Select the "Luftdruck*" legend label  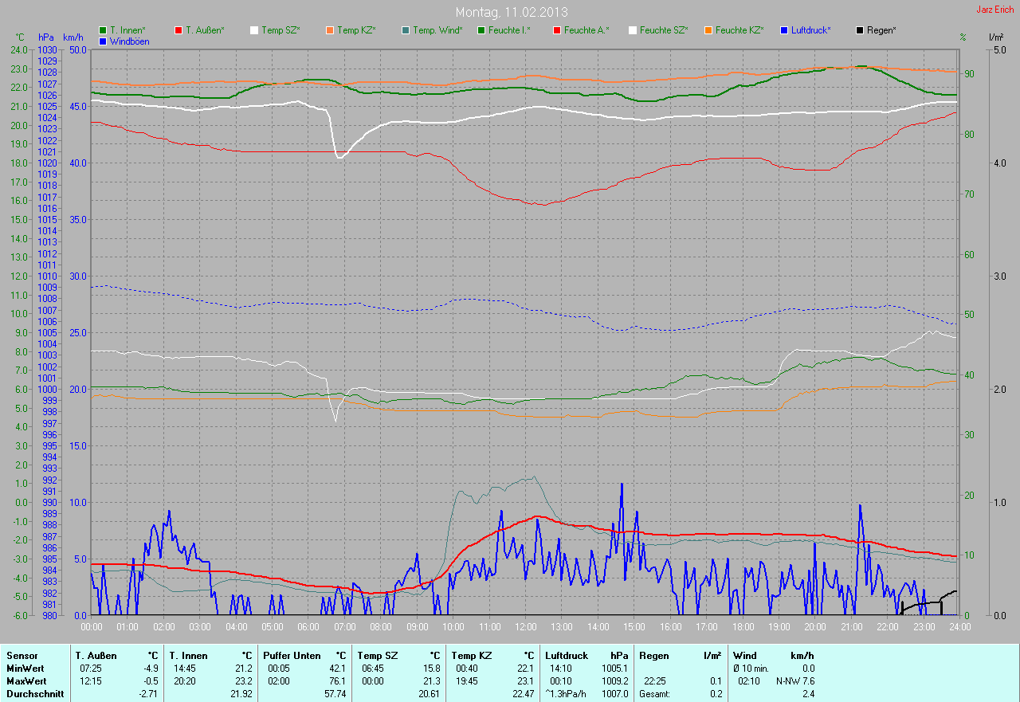click(811, 30)
